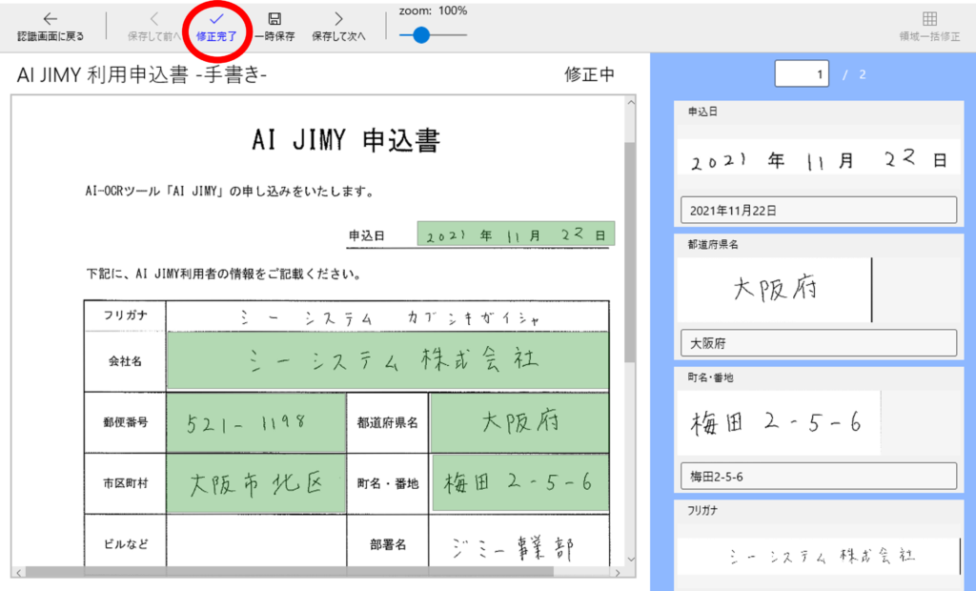This screenshot has height=591, width=976.
Task: Click the vertical scrollbar of document view
Action: [630, 253]
